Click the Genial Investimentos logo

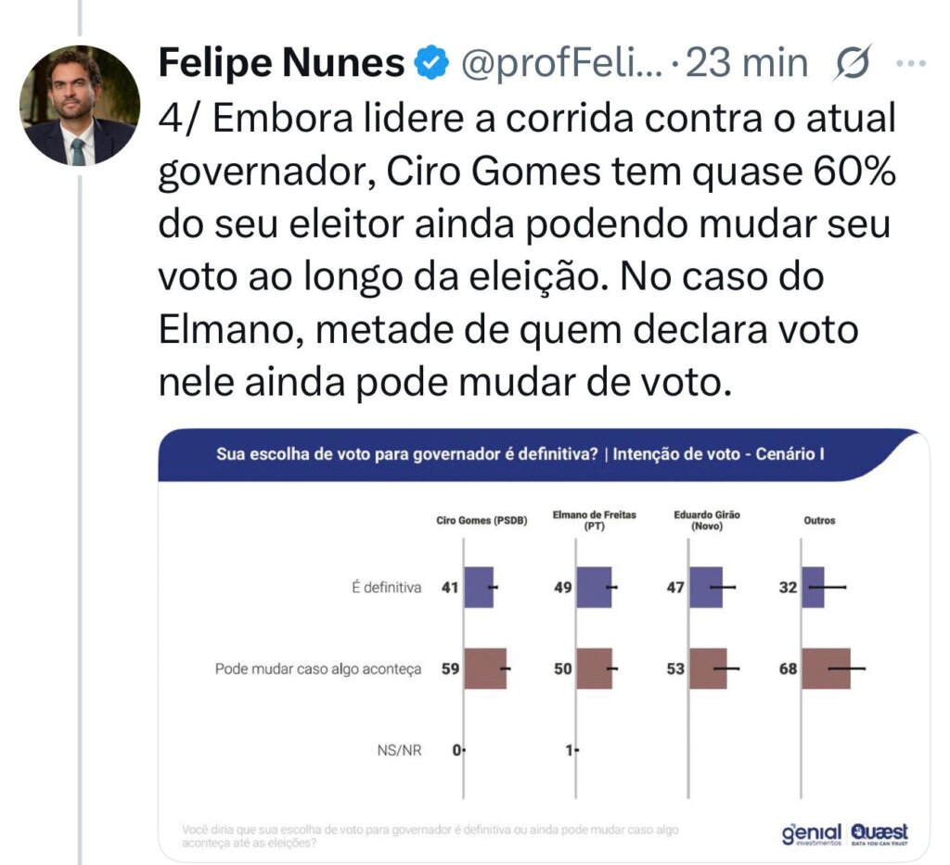coord(811,833)
